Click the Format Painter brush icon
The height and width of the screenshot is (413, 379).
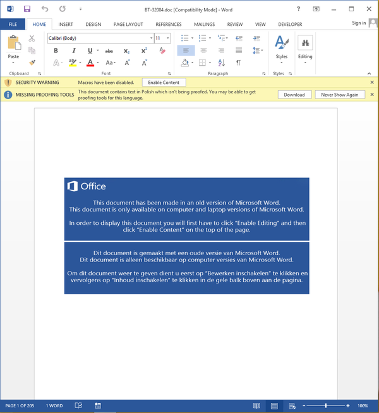coord(32,63)
